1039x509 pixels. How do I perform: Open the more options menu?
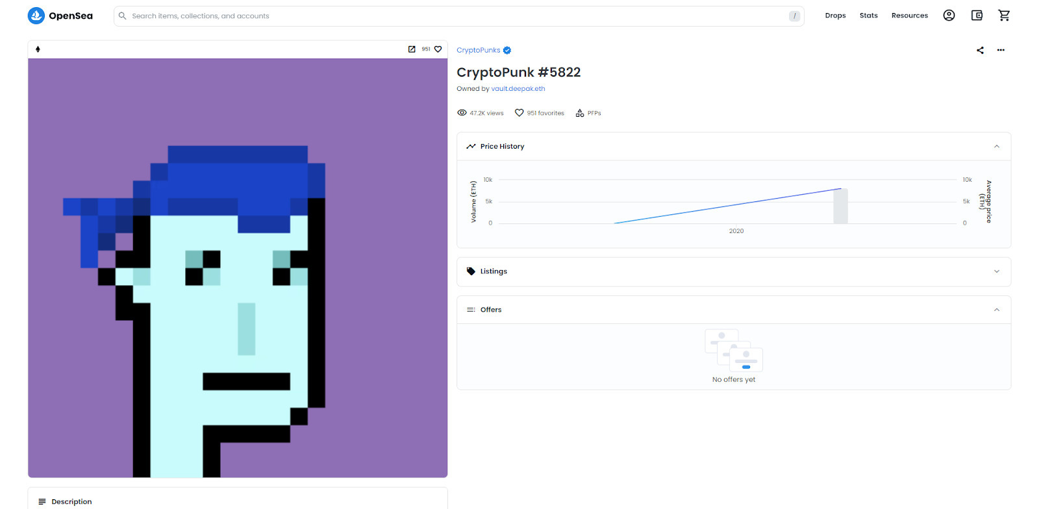(1001, 50)
